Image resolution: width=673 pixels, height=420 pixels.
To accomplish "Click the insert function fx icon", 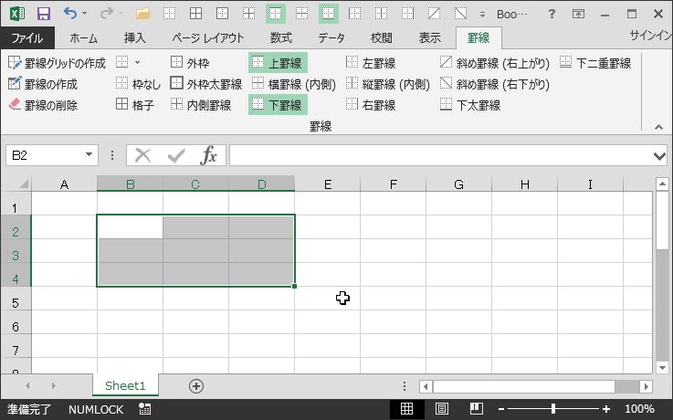I will coord(208,155).
